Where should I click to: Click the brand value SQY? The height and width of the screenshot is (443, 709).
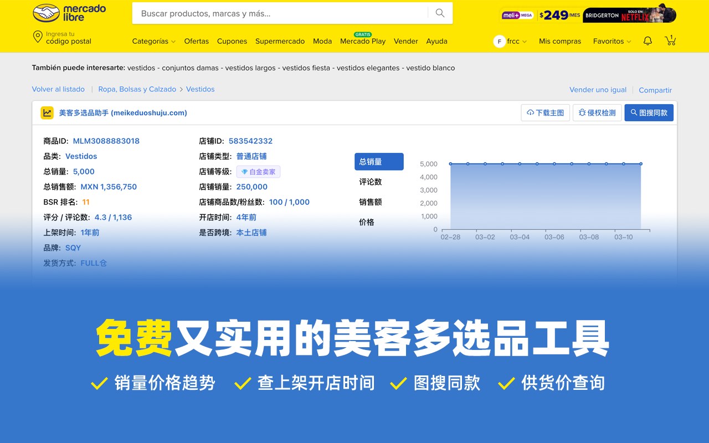pyautogui.click(x=73, y=248)
